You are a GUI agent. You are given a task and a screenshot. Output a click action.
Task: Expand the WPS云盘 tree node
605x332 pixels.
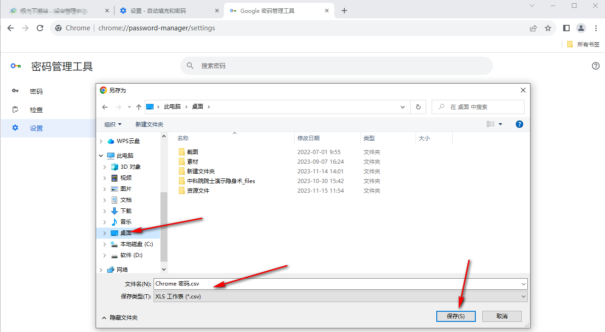click(101, 141)
